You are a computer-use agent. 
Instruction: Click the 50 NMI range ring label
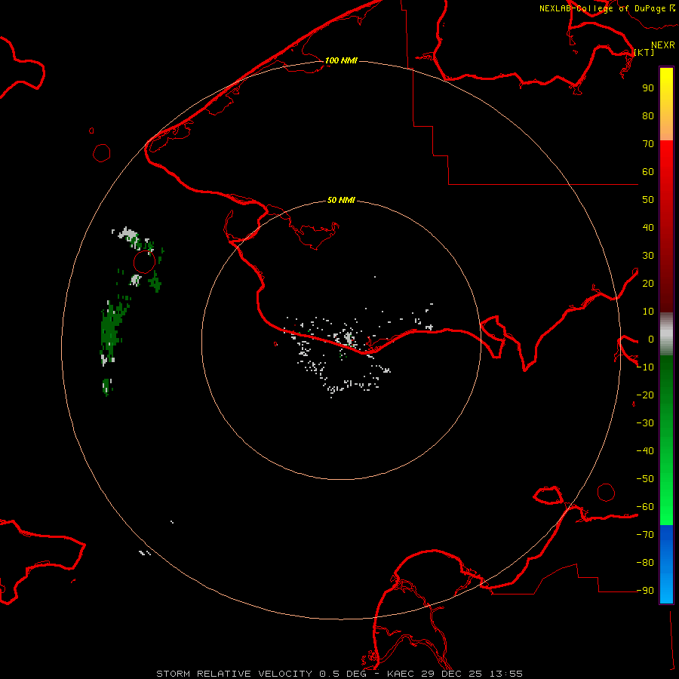coord(341,200)
